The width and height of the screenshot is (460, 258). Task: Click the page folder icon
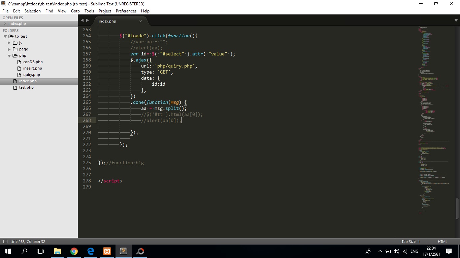pyautogui.click(x=15, y=49)
